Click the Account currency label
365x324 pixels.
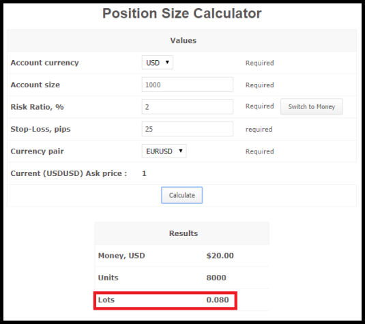tap(45, 63)
